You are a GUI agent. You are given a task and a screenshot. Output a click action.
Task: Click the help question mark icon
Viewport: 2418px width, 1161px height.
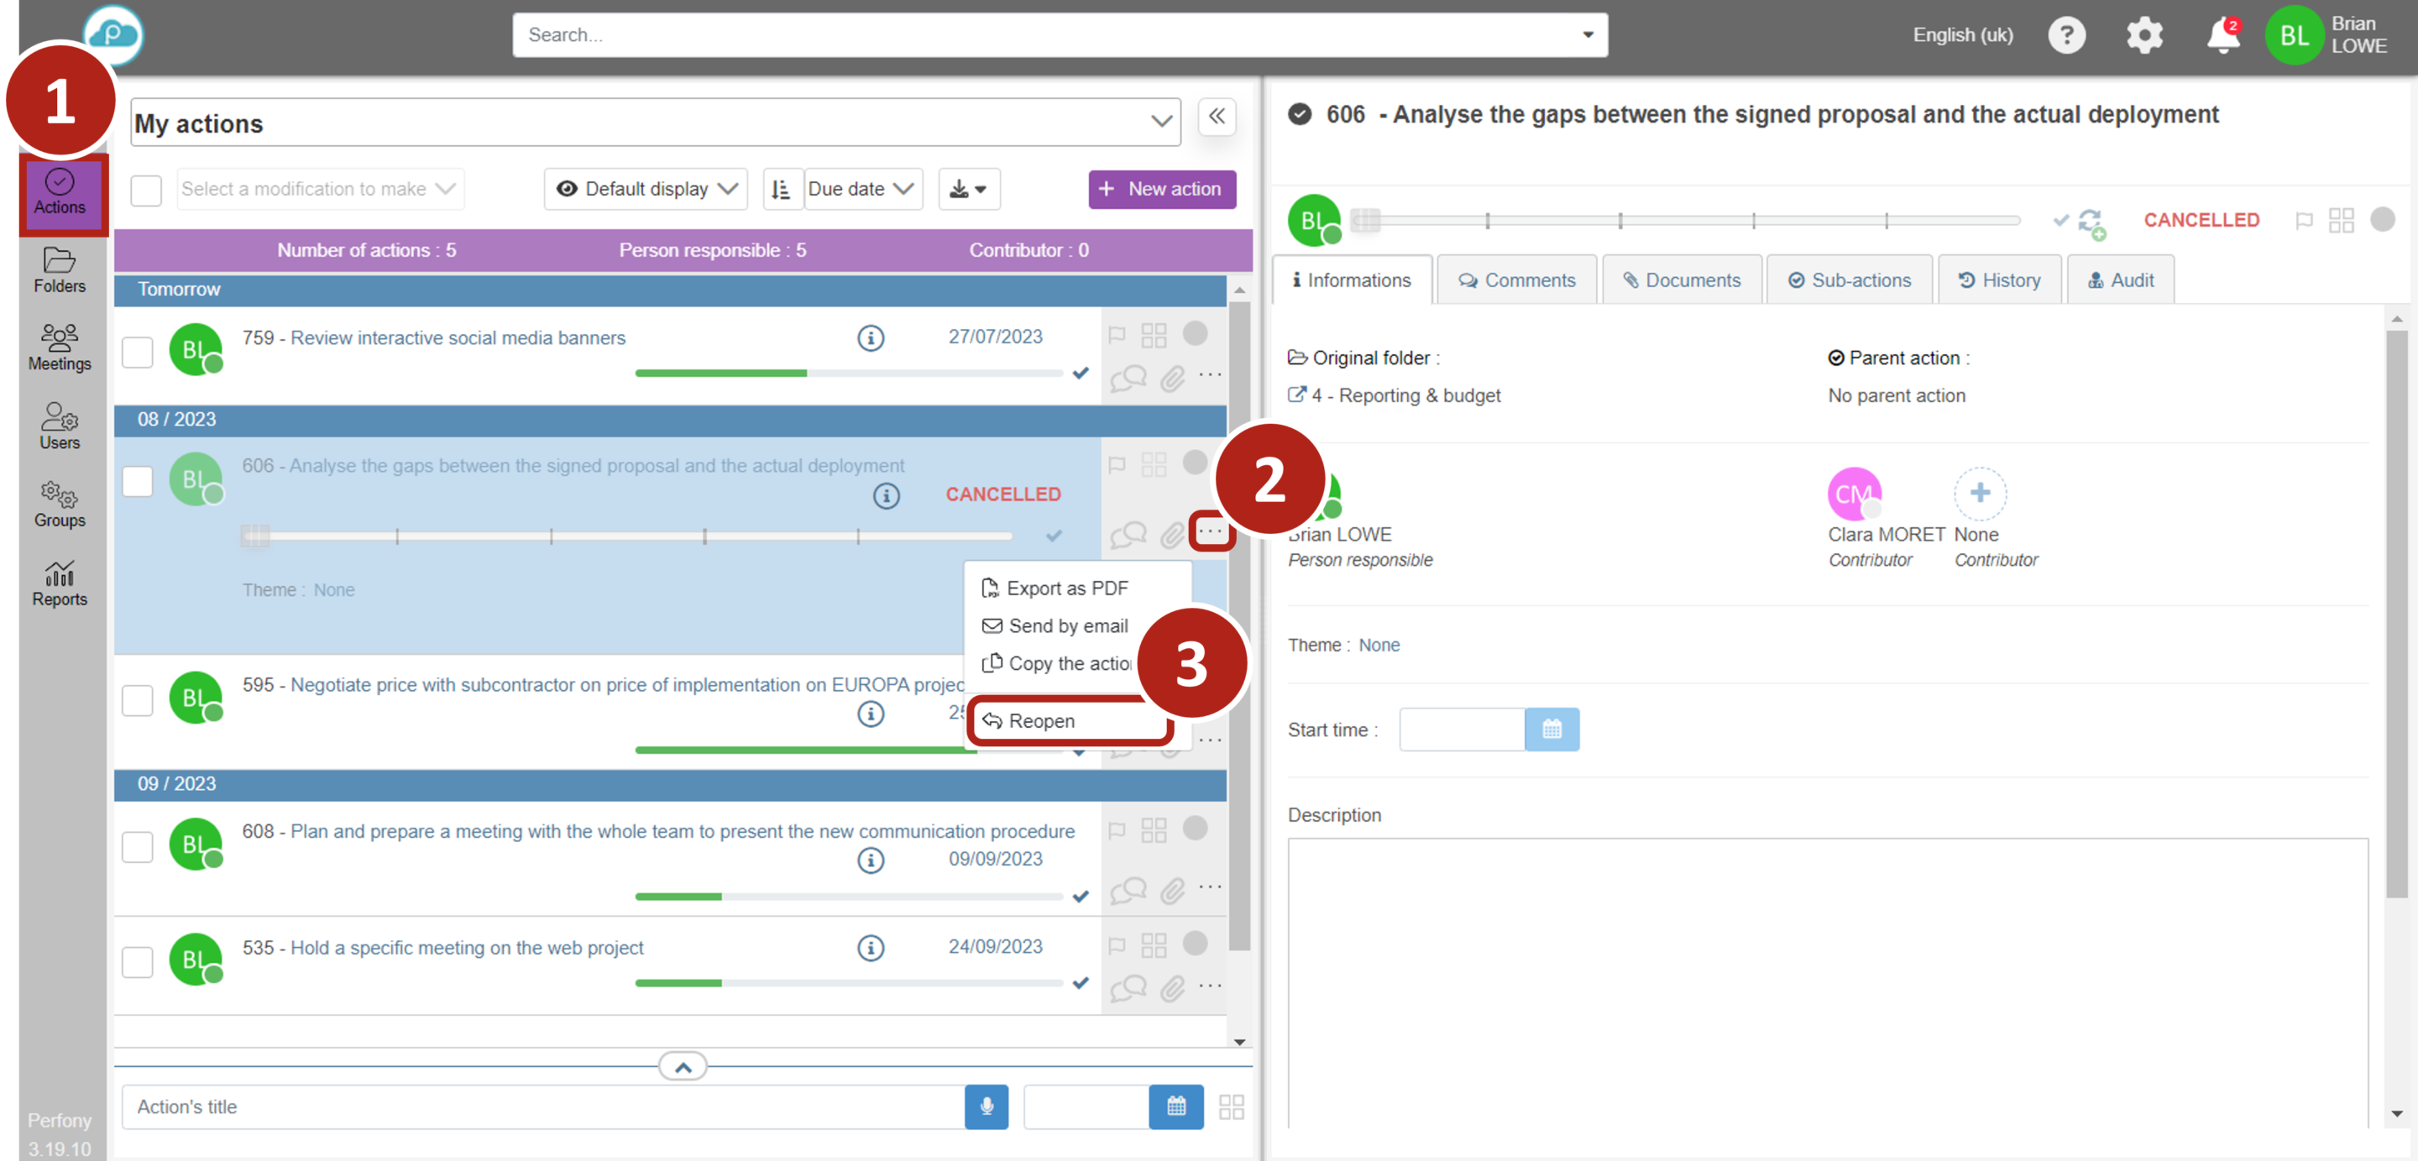(2066, 35)
